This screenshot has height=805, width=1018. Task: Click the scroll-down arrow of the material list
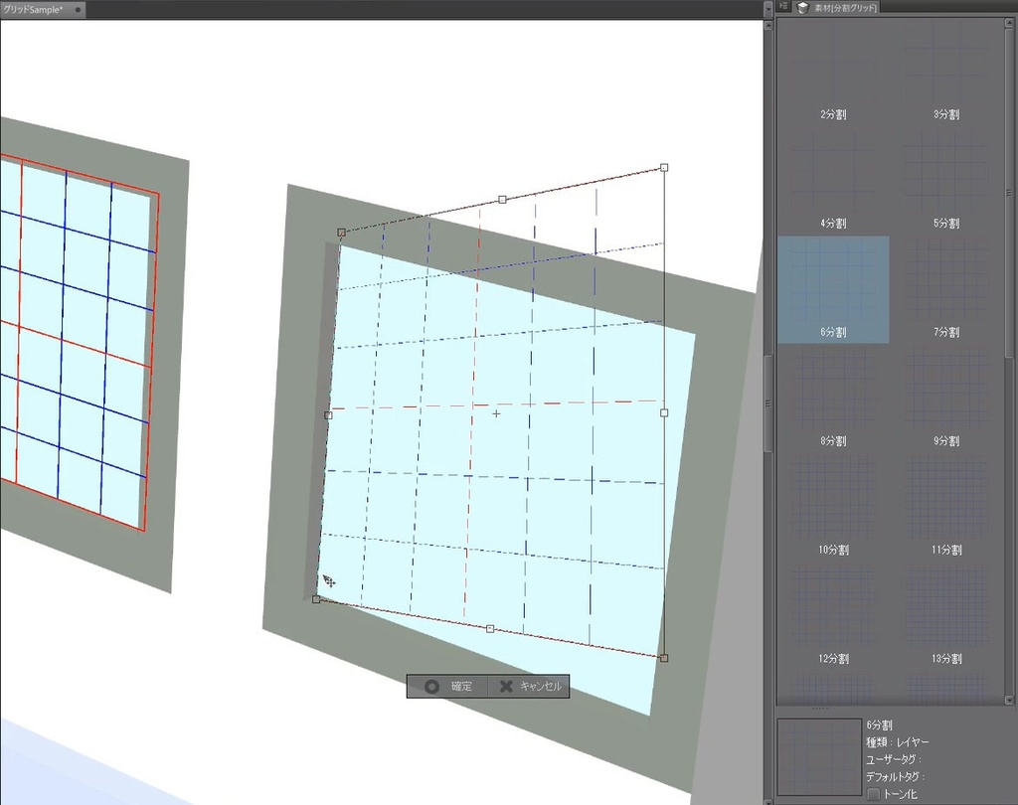click(1010, 700)
